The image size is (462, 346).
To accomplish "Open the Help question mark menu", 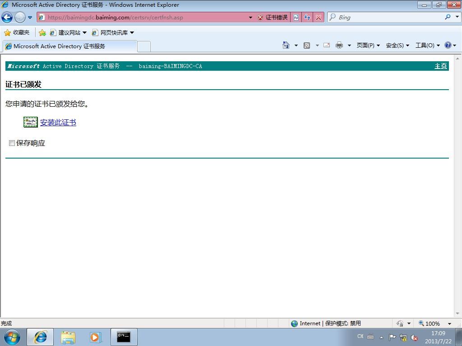I will [x=450, y=45].
